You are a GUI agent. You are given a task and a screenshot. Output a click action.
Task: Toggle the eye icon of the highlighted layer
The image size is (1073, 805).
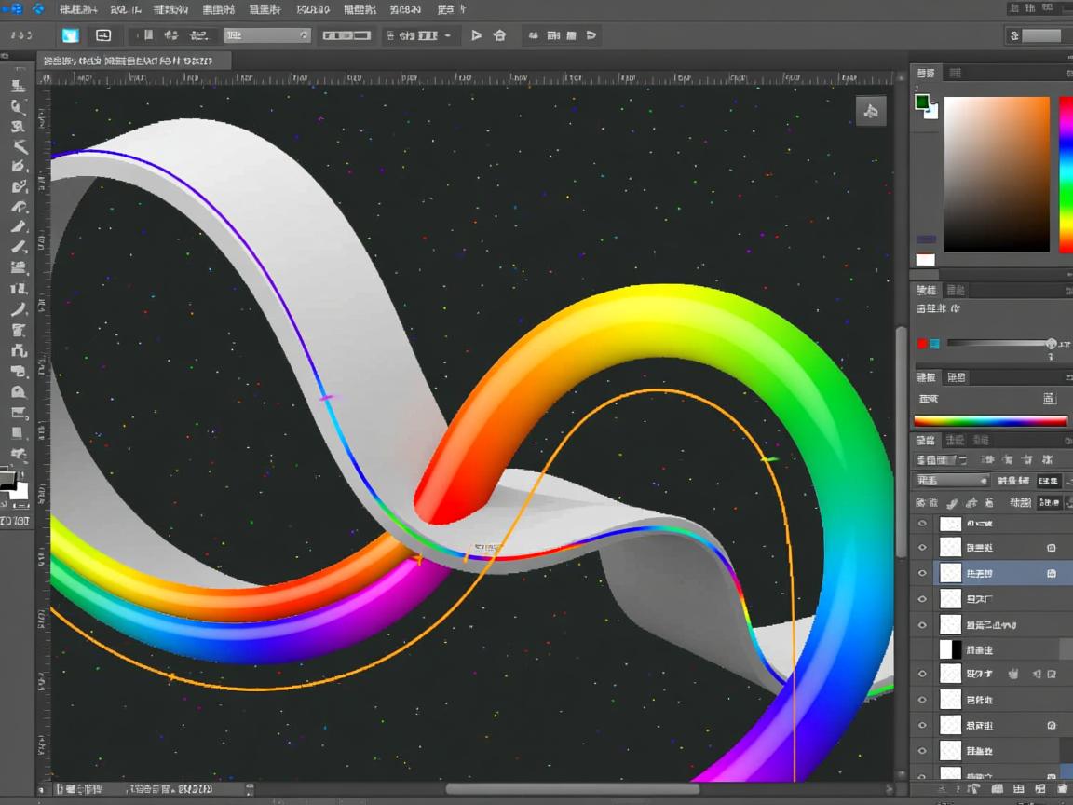[x=922, y=573]
